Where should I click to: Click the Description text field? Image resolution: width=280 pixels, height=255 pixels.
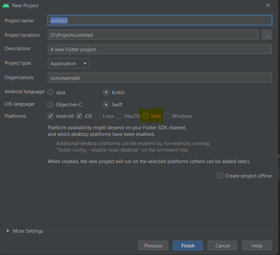coord(160,49)
